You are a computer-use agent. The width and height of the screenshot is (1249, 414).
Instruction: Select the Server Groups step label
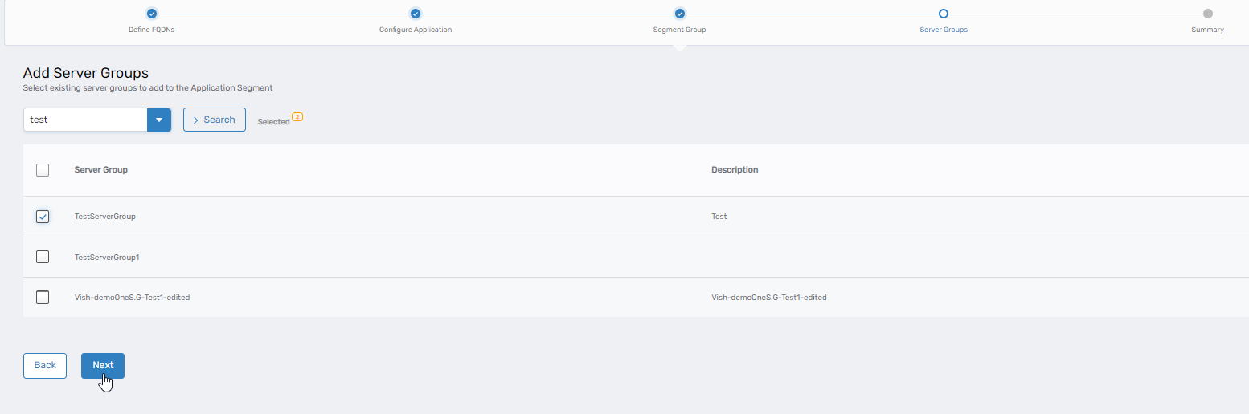(x=943, y=30)
